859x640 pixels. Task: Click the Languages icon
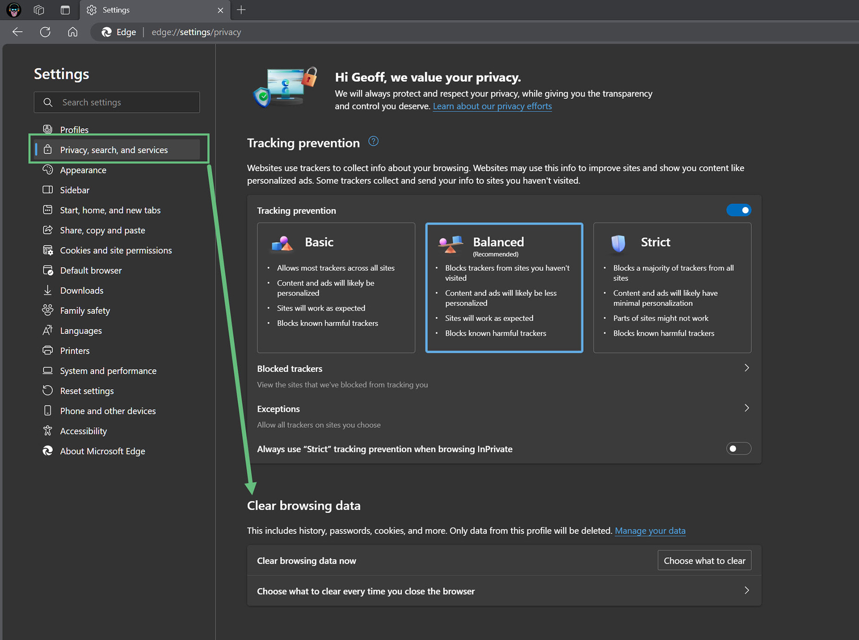click(48, 330)
